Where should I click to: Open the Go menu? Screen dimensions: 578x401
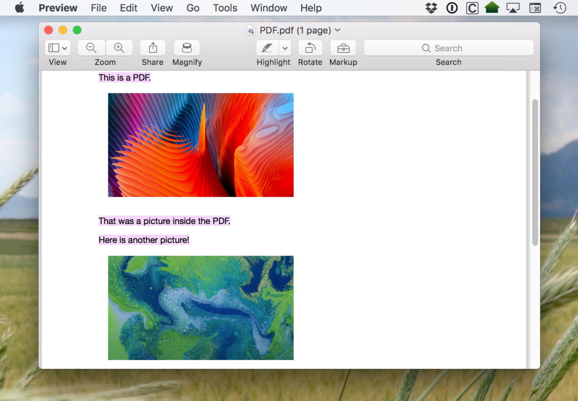pos(193,8)
